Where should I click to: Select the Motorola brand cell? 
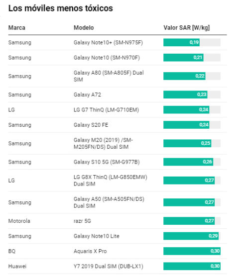click(x=19, y=221)
